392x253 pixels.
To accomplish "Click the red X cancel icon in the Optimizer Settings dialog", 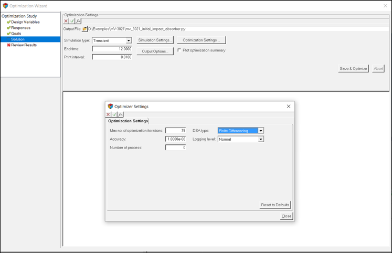I will pyautogui.click(x=108, y=114).
